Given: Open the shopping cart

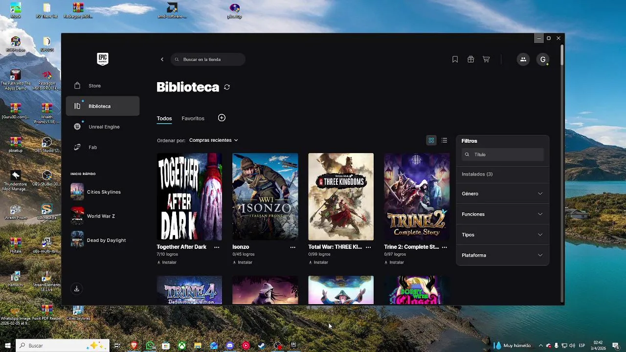Looking at the screenshot, I should pyautogui.click(x=486, y=59).
